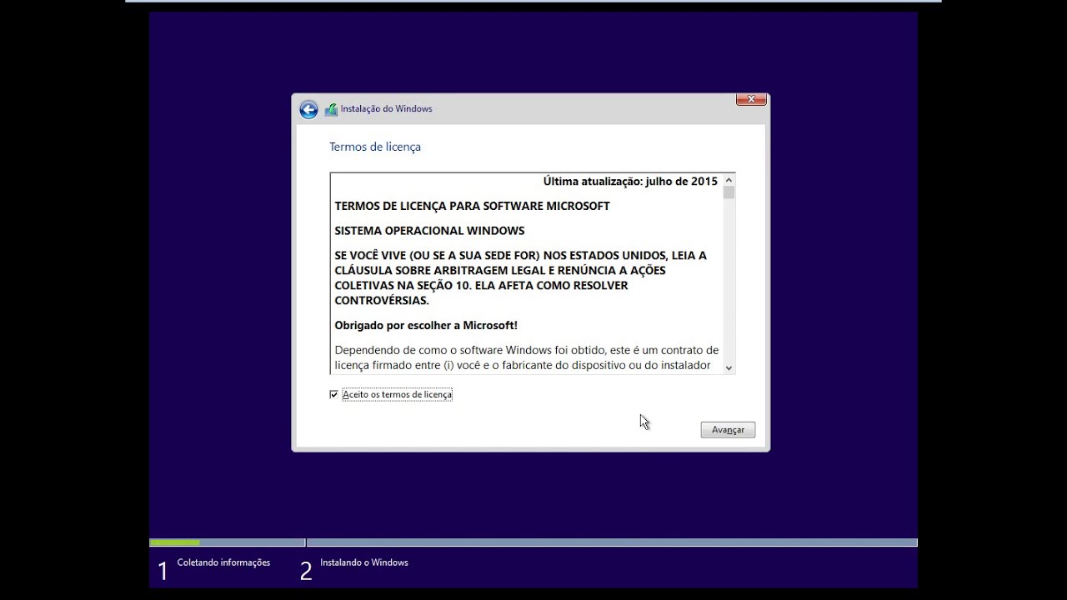Screen dimensions: 1067x600
Task: Click the Windows Setup icon in title bar
Action: coord(331,109)
